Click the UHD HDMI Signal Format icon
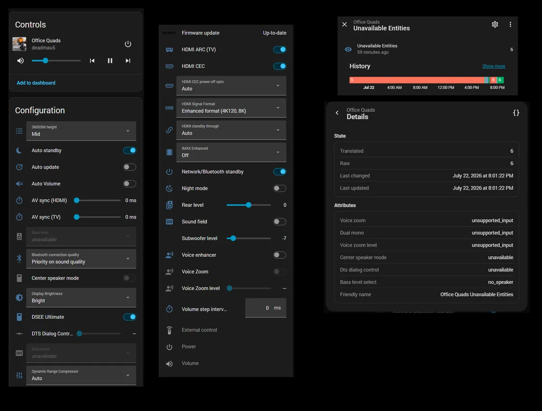542x411 pixels. coord(169,108)
